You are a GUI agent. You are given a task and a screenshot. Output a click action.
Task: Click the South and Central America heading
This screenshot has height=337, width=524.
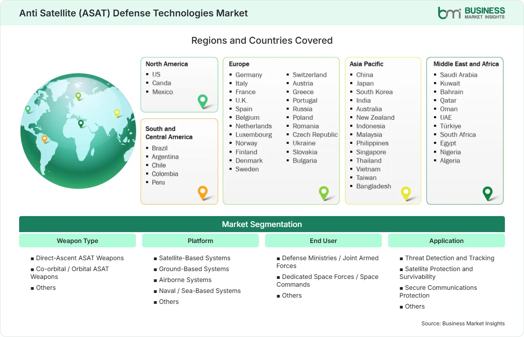pos(169,133)
